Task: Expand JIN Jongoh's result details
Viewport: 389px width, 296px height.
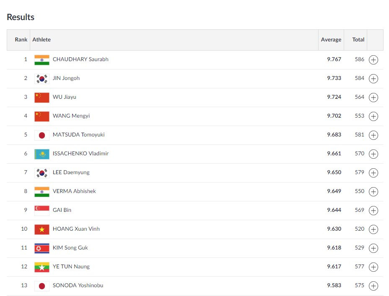Action: pos(373,79)
